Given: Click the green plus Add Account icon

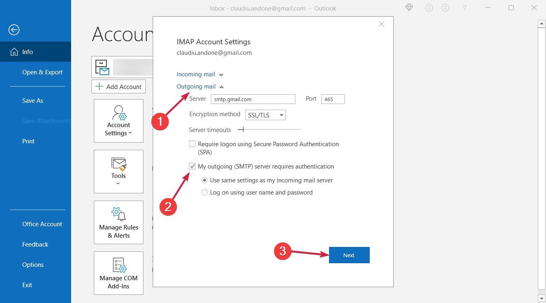Looking at the screenshot, I should point(99,87).
